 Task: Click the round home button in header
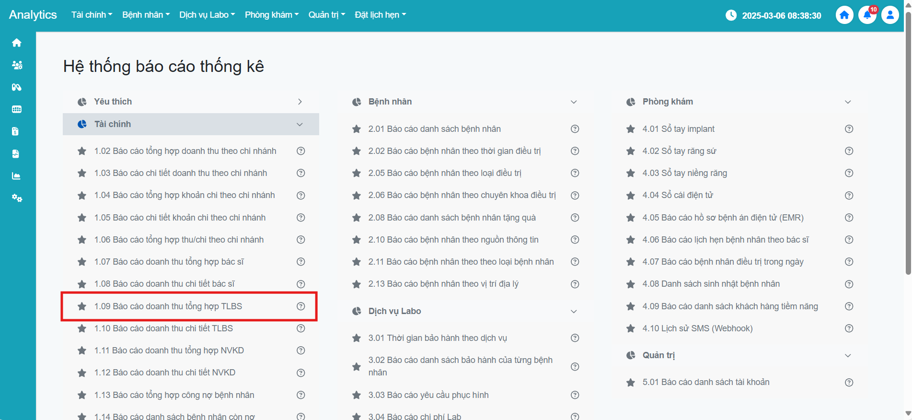pos(844,15)
